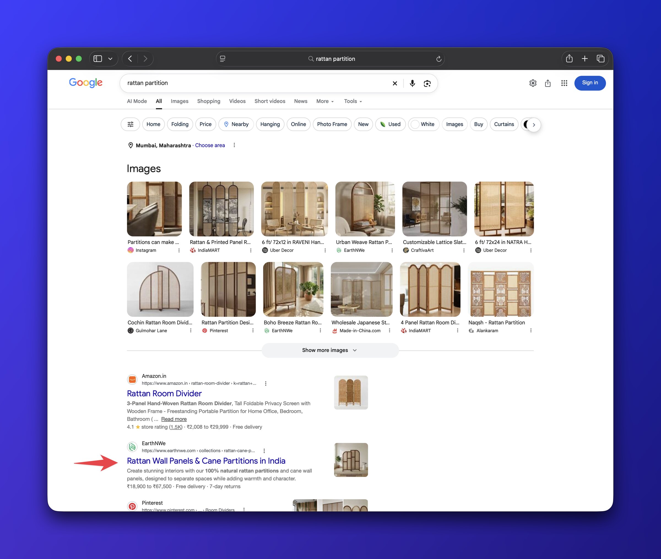Click the page reader icon in address bar

223,59
